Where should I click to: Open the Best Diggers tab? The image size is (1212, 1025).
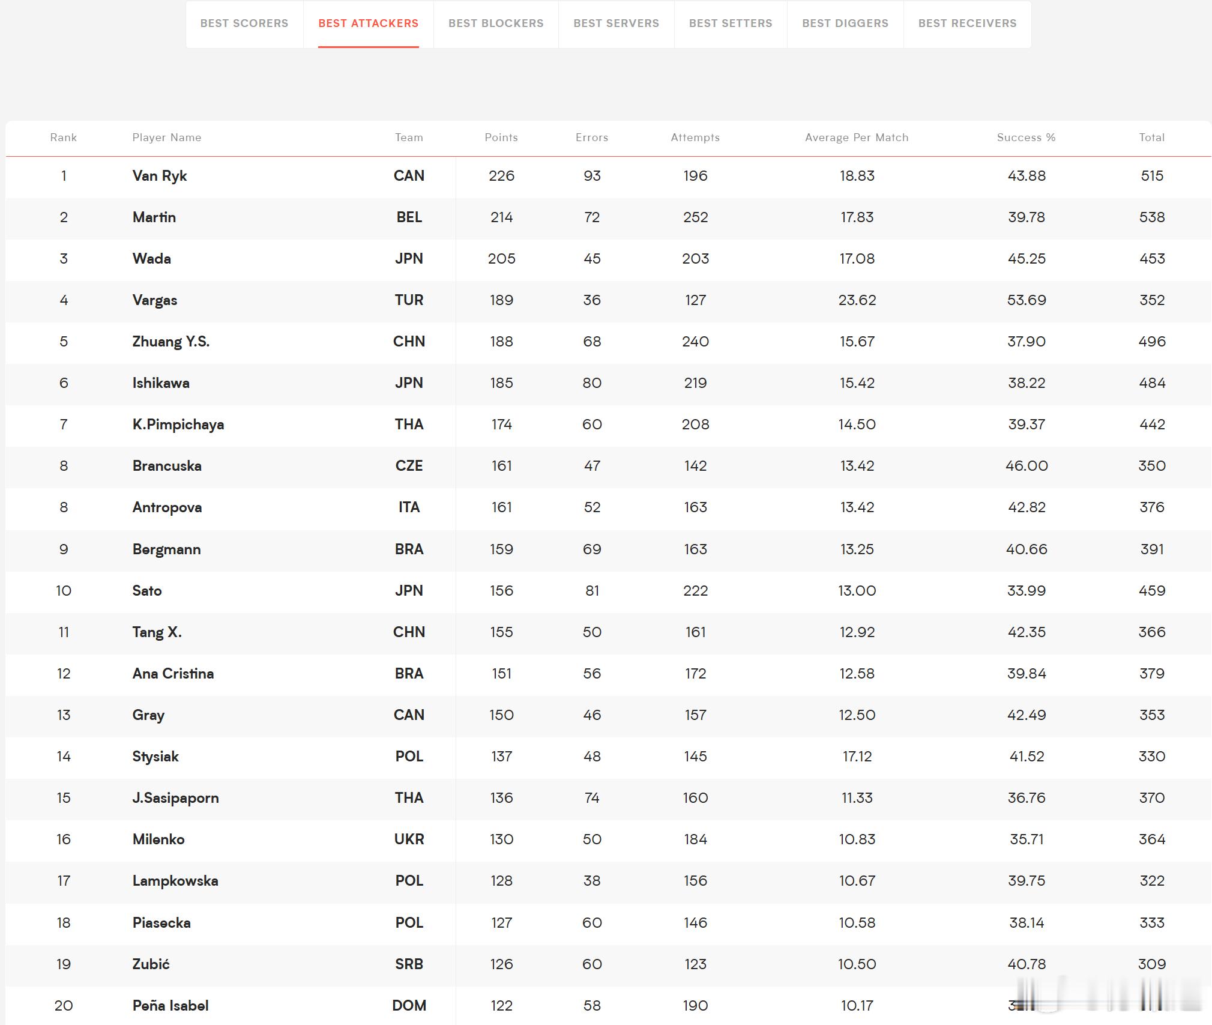click(845, 23)
